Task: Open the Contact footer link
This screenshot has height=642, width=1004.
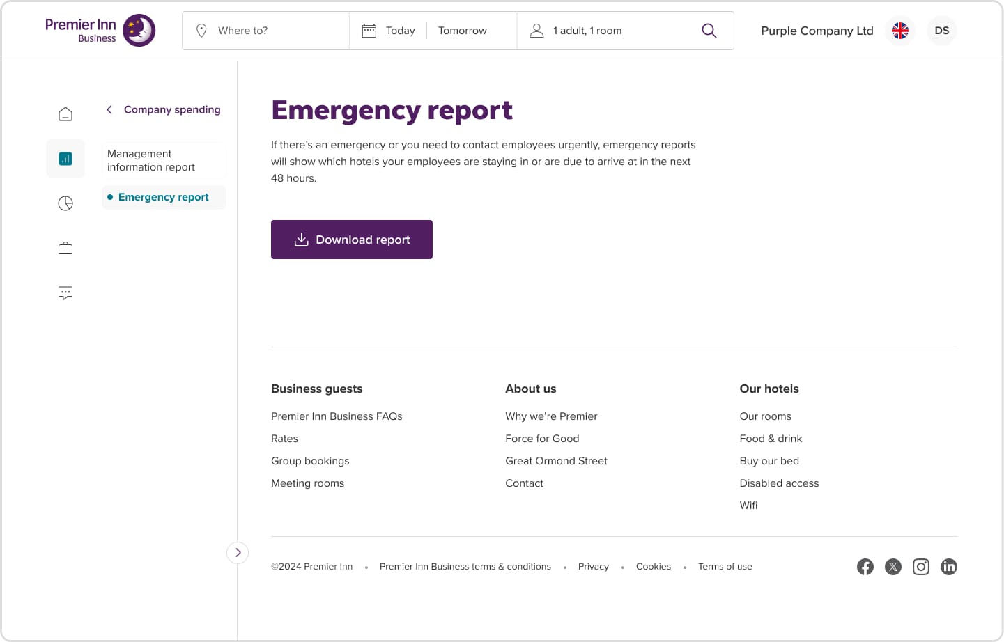Action: click(524, 483)
